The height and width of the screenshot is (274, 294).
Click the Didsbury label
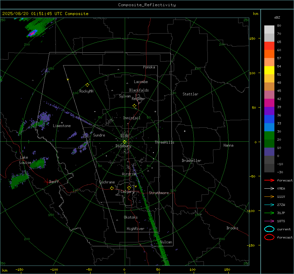click(x=123, y=146)
